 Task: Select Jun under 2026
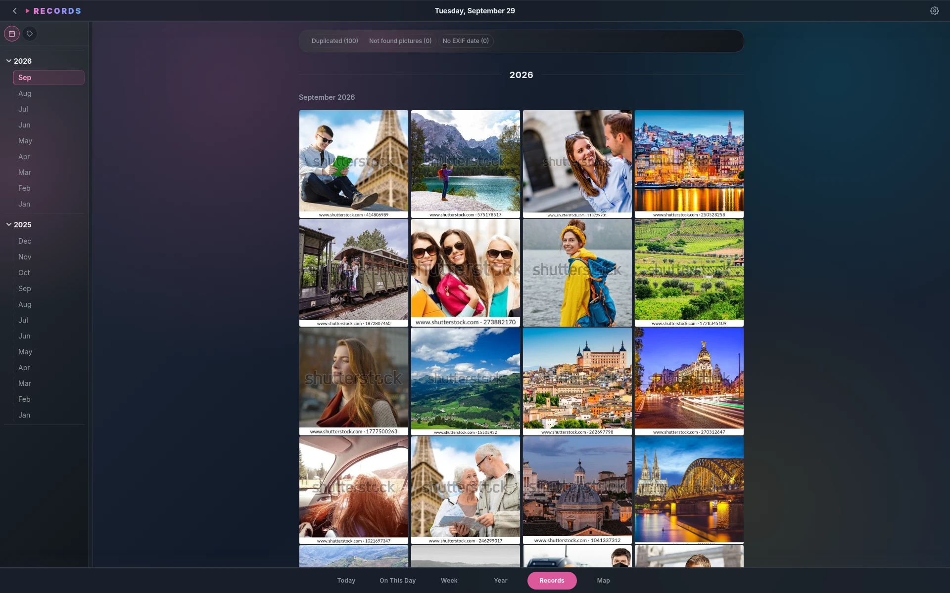(48, 125)
